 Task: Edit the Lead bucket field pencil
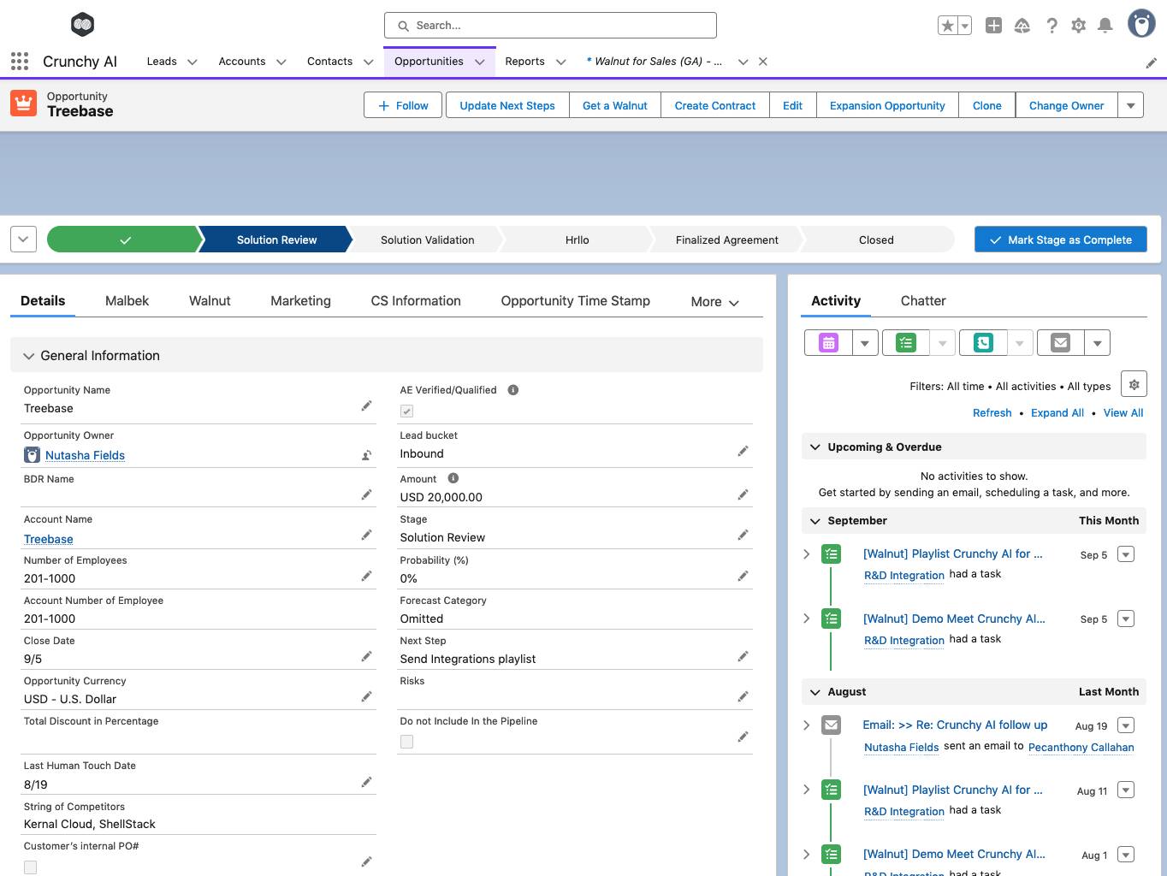click(x=743, y=451)
